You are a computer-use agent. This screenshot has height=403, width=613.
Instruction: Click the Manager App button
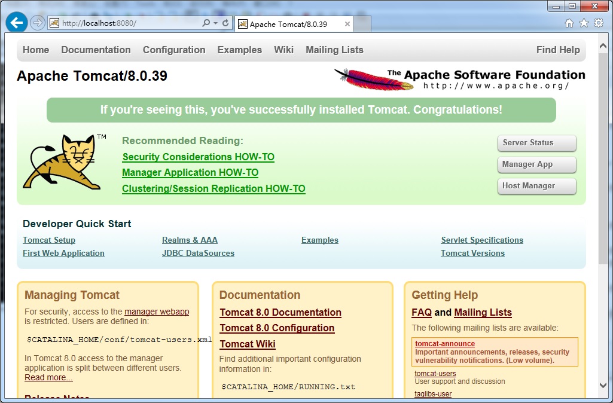[537, 164]
